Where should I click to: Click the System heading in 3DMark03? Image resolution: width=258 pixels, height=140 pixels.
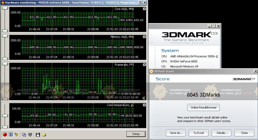[170, 50]
